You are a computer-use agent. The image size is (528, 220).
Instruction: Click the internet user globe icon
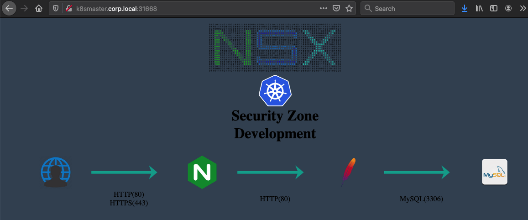pos(56,172)
